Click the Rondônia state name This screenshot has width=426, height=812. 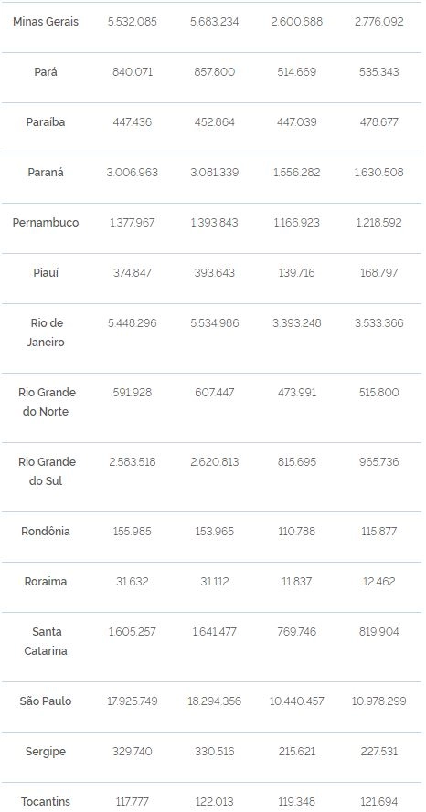pos(46,532)
